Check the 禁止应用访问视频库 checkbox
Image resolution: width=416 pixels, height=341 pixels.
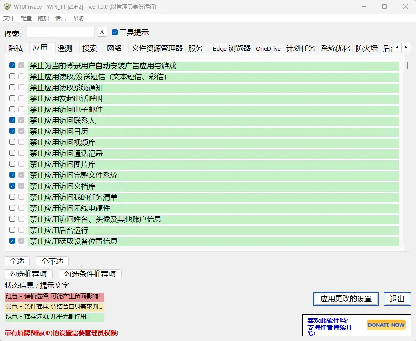coord(12,142)
